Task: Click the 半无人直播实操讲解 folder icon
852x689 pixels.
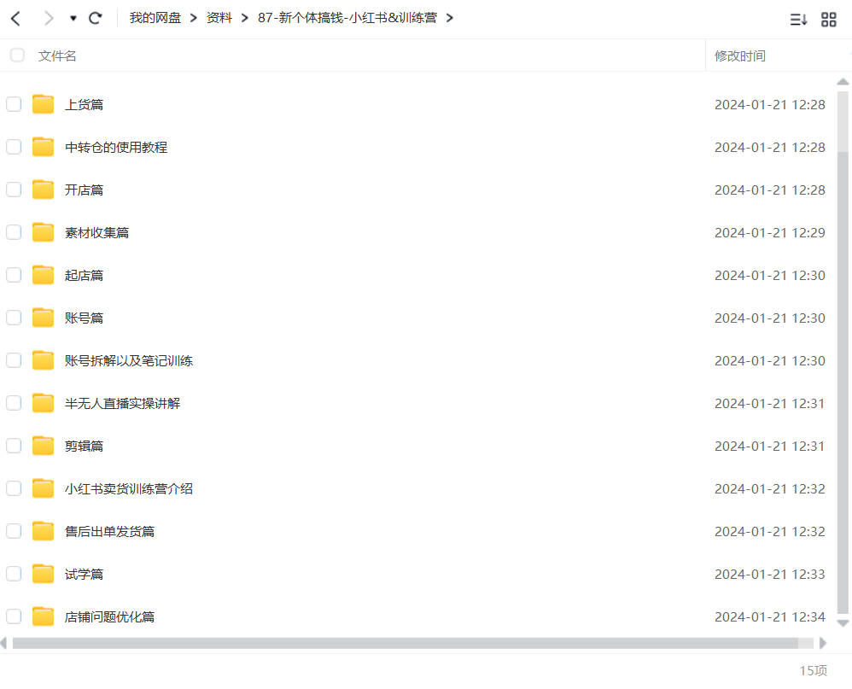Action: point(43,403)
